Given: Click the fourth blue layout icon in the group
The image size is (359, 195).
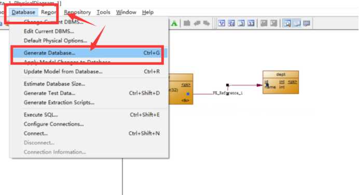Looking at the screenshot, I should point(251,23).
